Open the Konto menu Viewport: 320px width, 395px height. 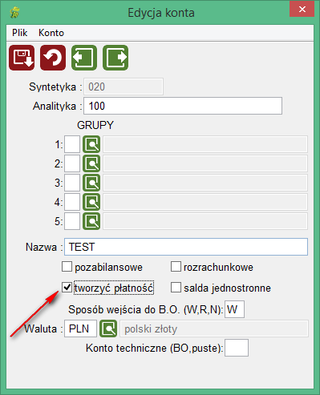[51, 33]
